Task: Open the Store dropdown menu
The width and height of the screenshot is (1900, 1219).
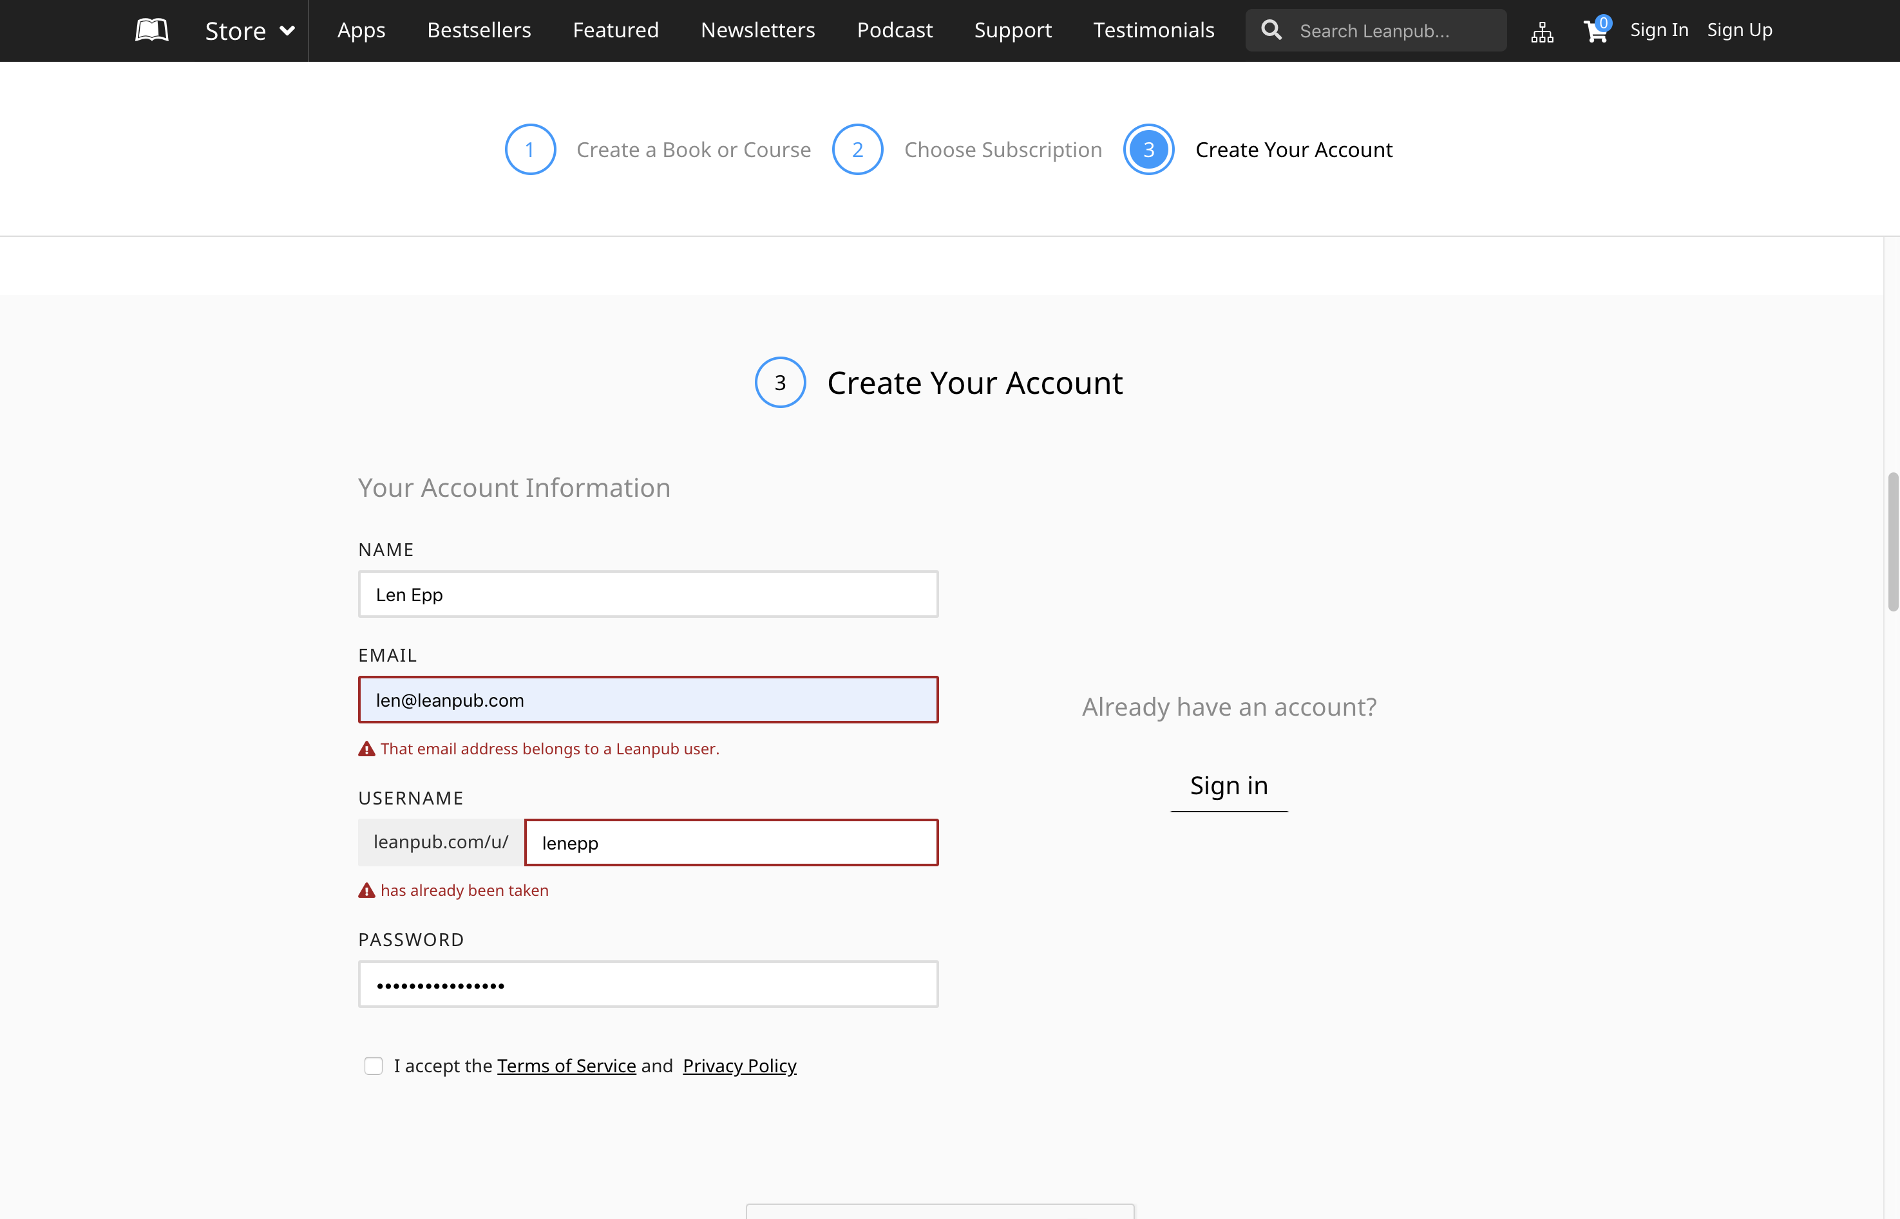Action: pos(249,31)
